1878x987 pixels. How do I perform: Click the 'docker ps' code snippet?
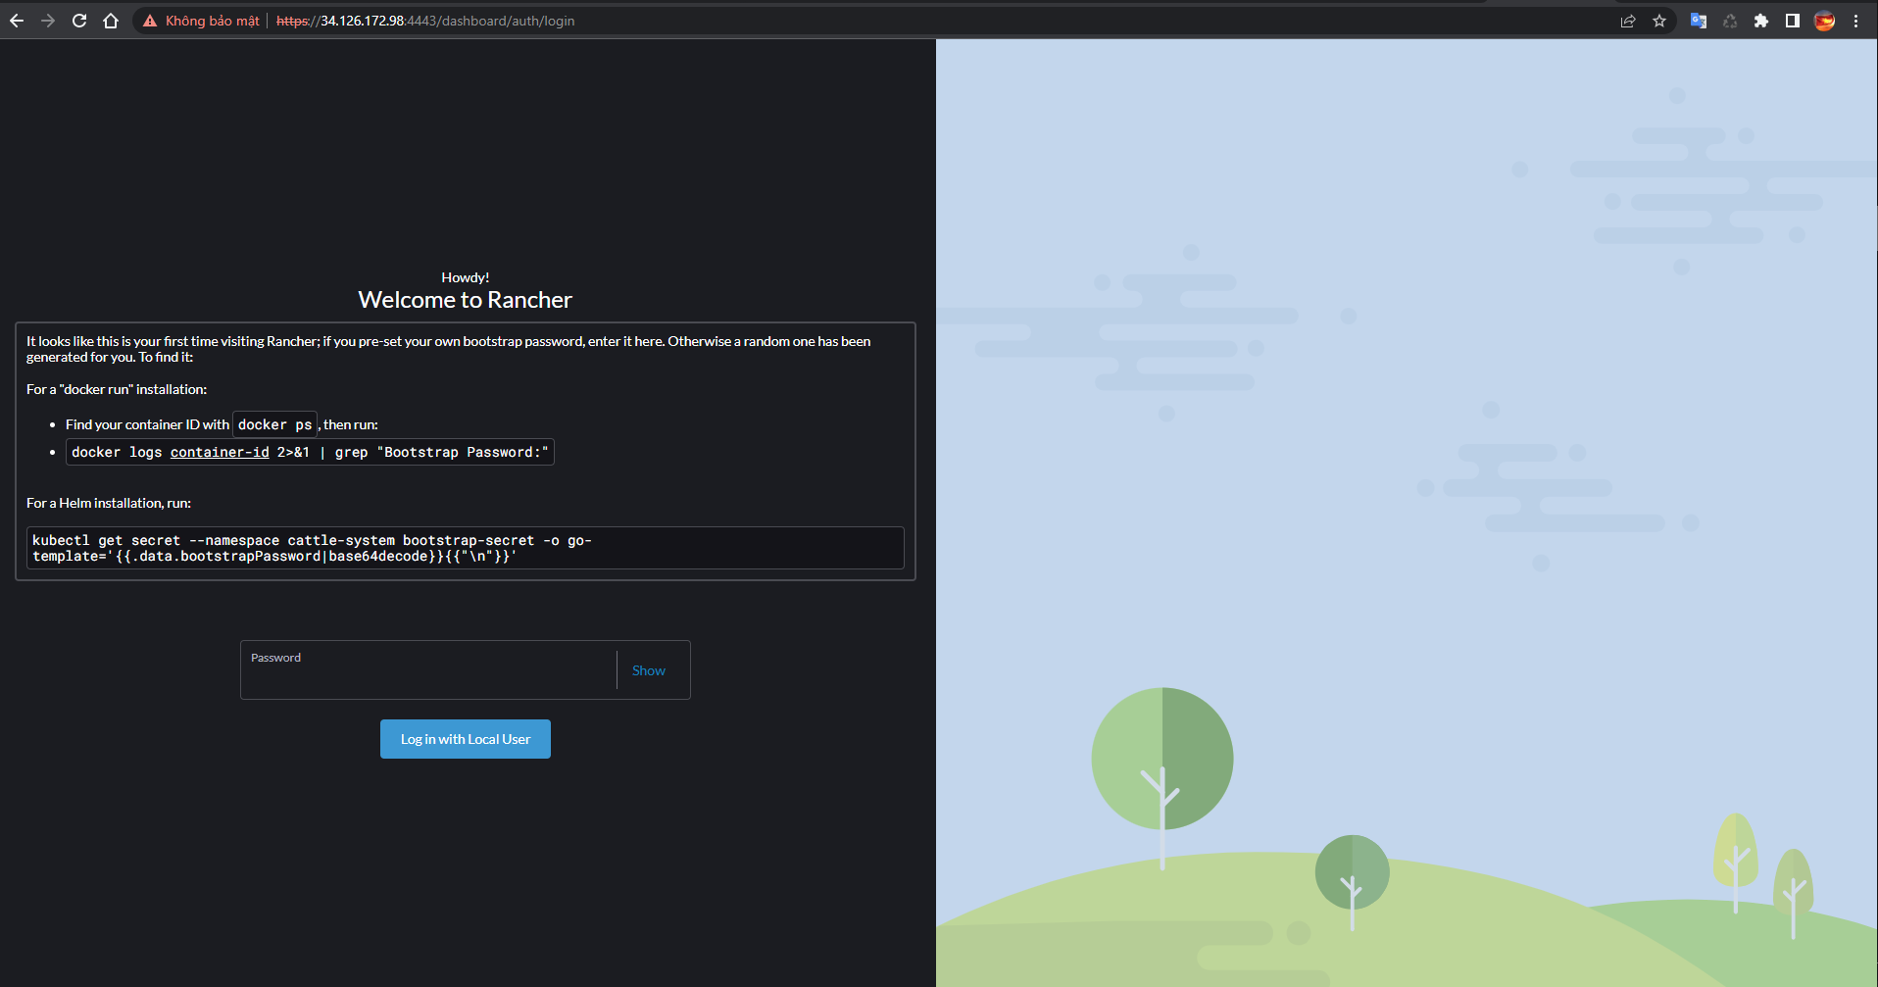[x=274, y=424]
